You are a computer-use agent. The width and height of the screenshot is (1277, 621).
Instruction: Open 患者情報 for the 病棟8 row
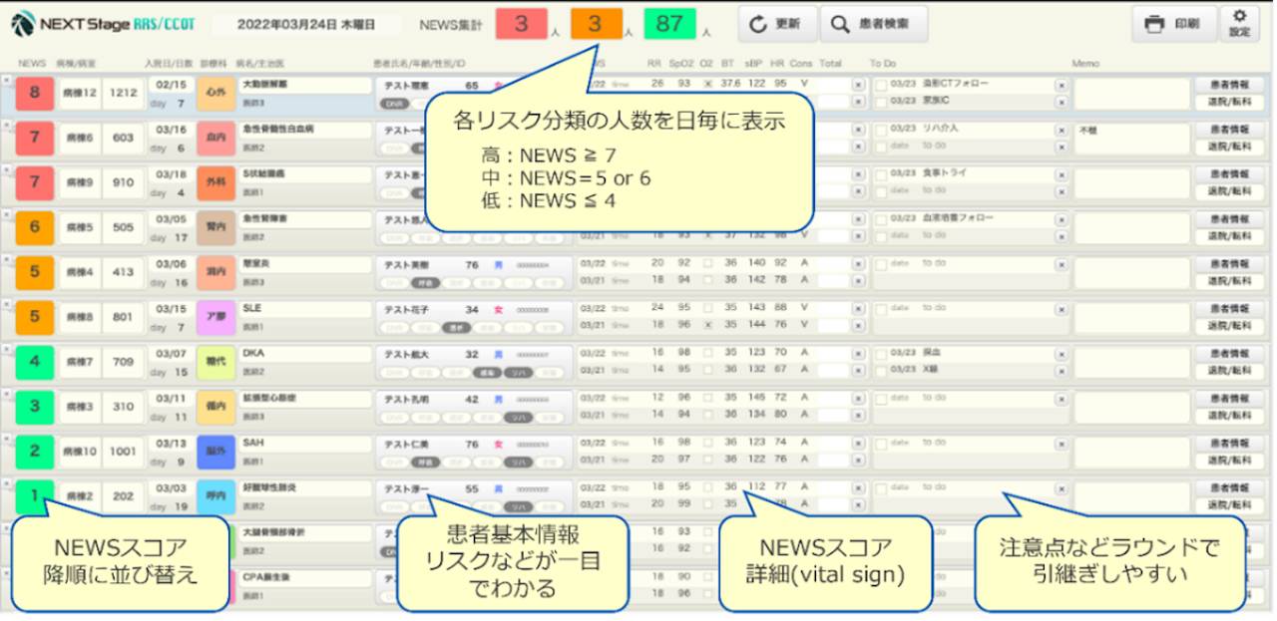pyautogui.click(x=1229, y=308)
